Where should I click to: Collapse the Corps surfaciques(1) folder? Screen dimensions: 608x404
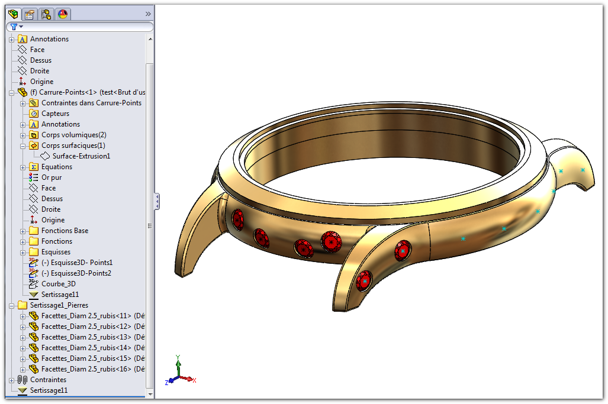23,146
